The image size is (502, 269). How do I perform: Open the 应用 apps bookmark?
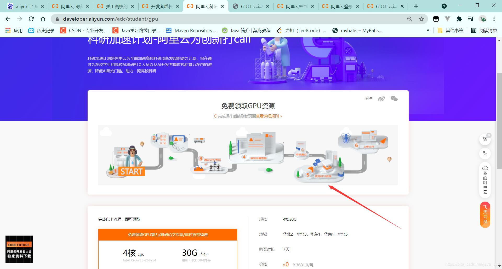[x=14, y=31]
